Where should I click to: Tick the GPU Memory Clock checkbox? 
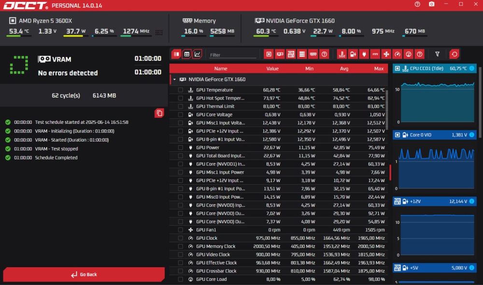pos(181,246)
